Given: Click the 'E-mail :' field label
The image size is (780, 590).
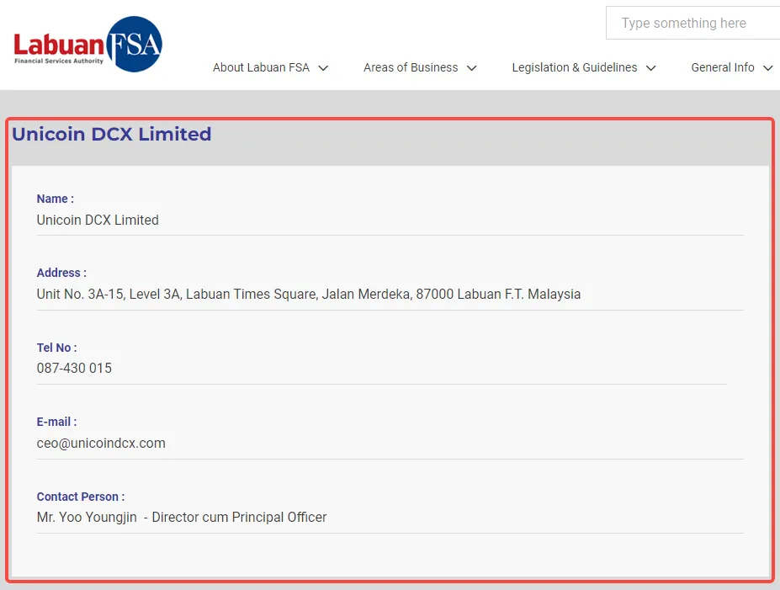Looking at the screenshot, I should click(x=56, y=422).
